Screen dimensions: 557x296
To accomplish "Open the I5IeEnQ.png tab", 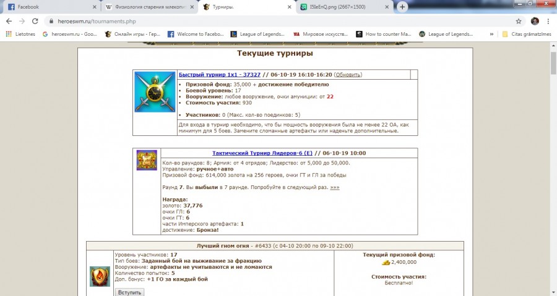I will point(345,7).
